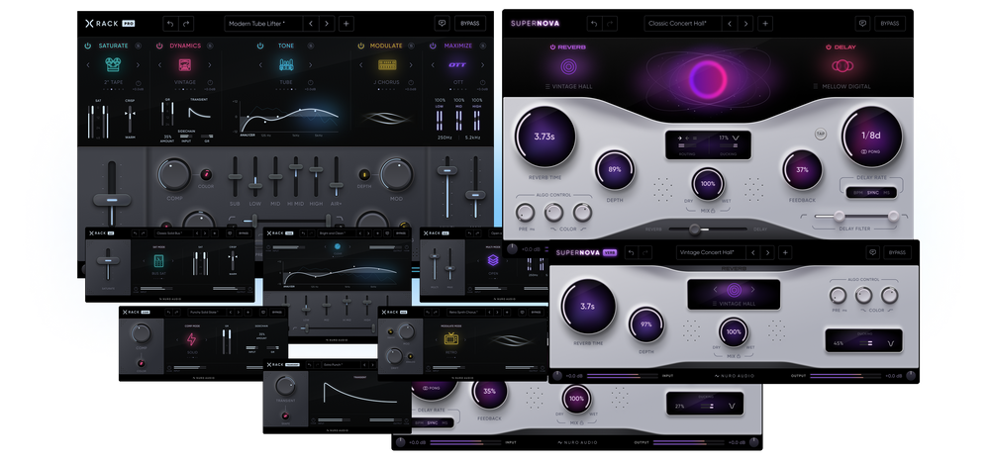Toggle the Delay section power button
This screenshot has width=990, height=461.
[827, 46]
